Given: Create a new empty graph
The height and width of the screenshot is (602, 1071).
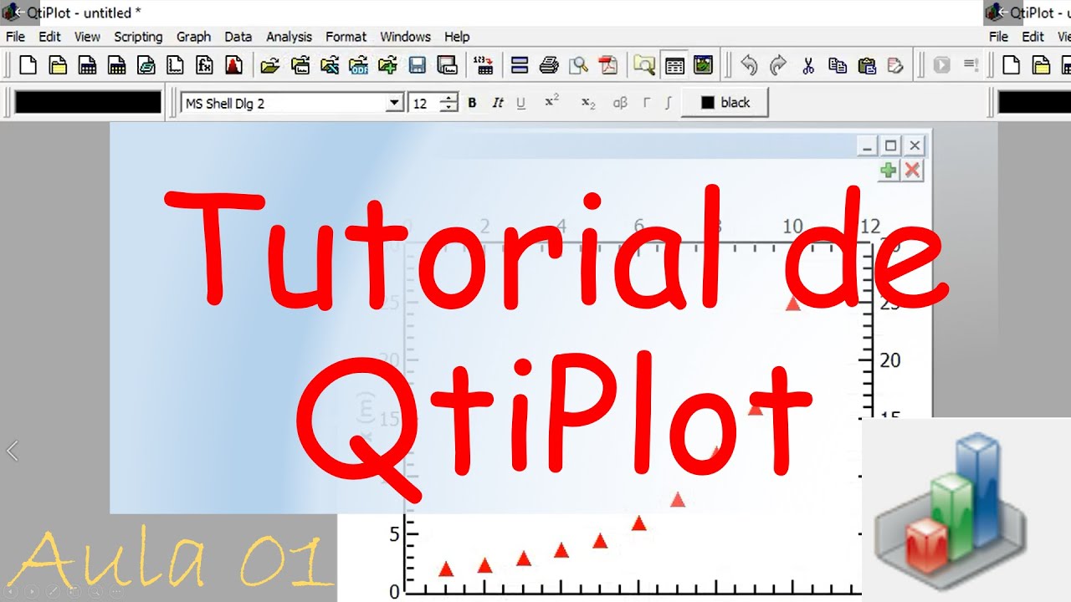Looking at the screenshot, I should pos(175,65).
